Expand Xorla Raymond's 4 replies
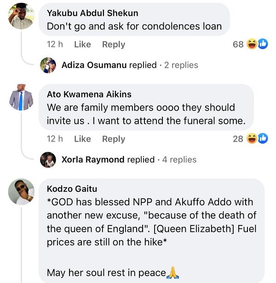 tap(180, 160)
